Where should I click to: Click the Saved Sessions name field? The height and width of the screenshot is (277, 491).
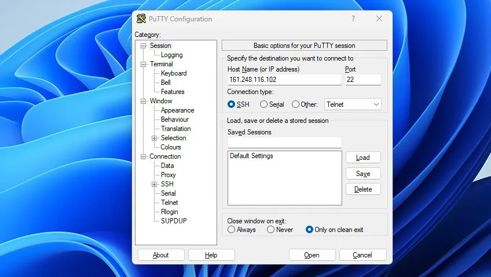[x=284, y=143]
